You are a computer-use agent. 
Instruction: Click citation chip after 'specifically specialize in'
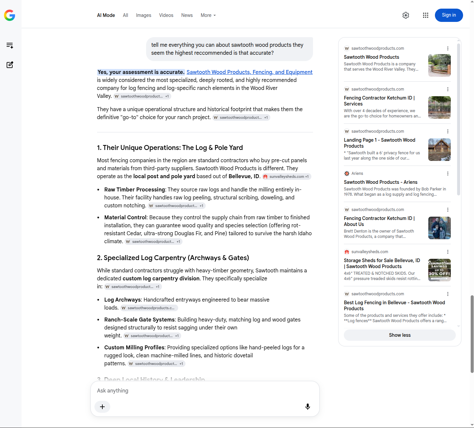point(133,287)
